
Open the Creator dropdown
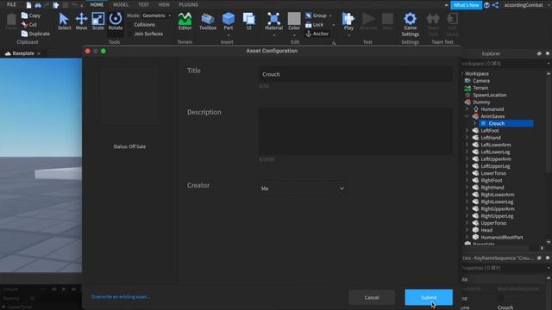click(x=302, y=189)
